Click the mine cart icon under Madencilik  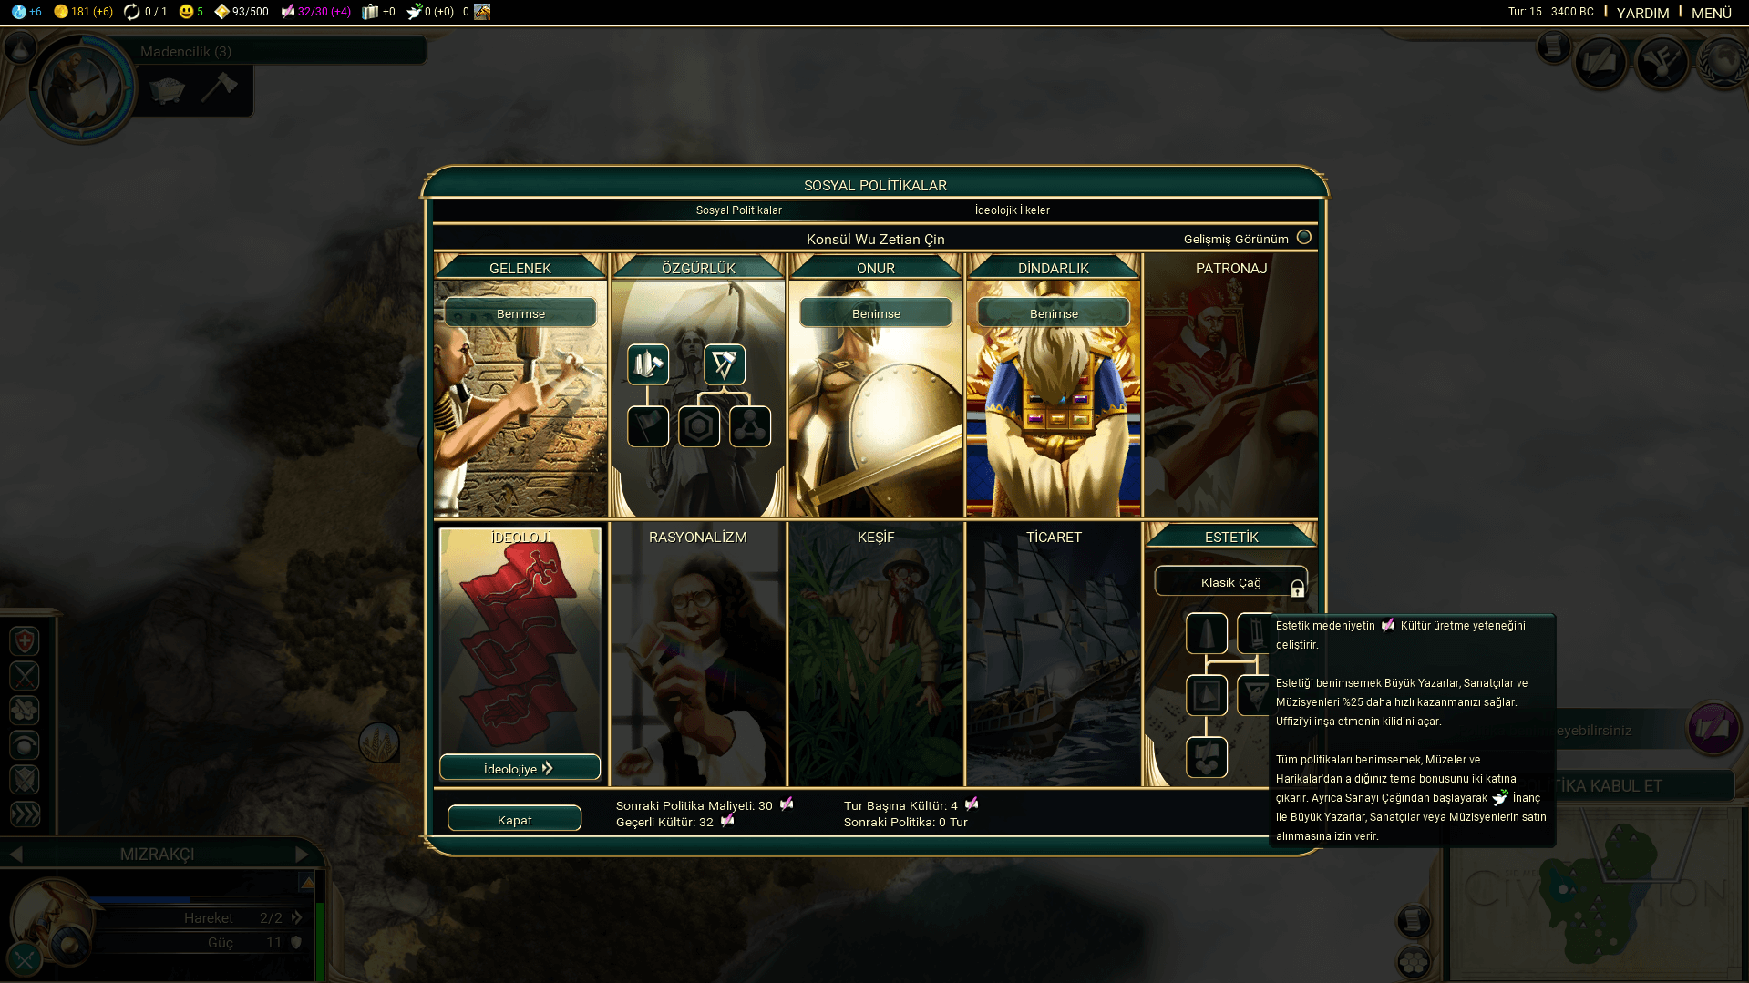point(168,89)
